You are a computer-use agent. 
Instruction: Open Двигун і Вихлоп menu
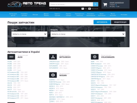click(46, 15)
